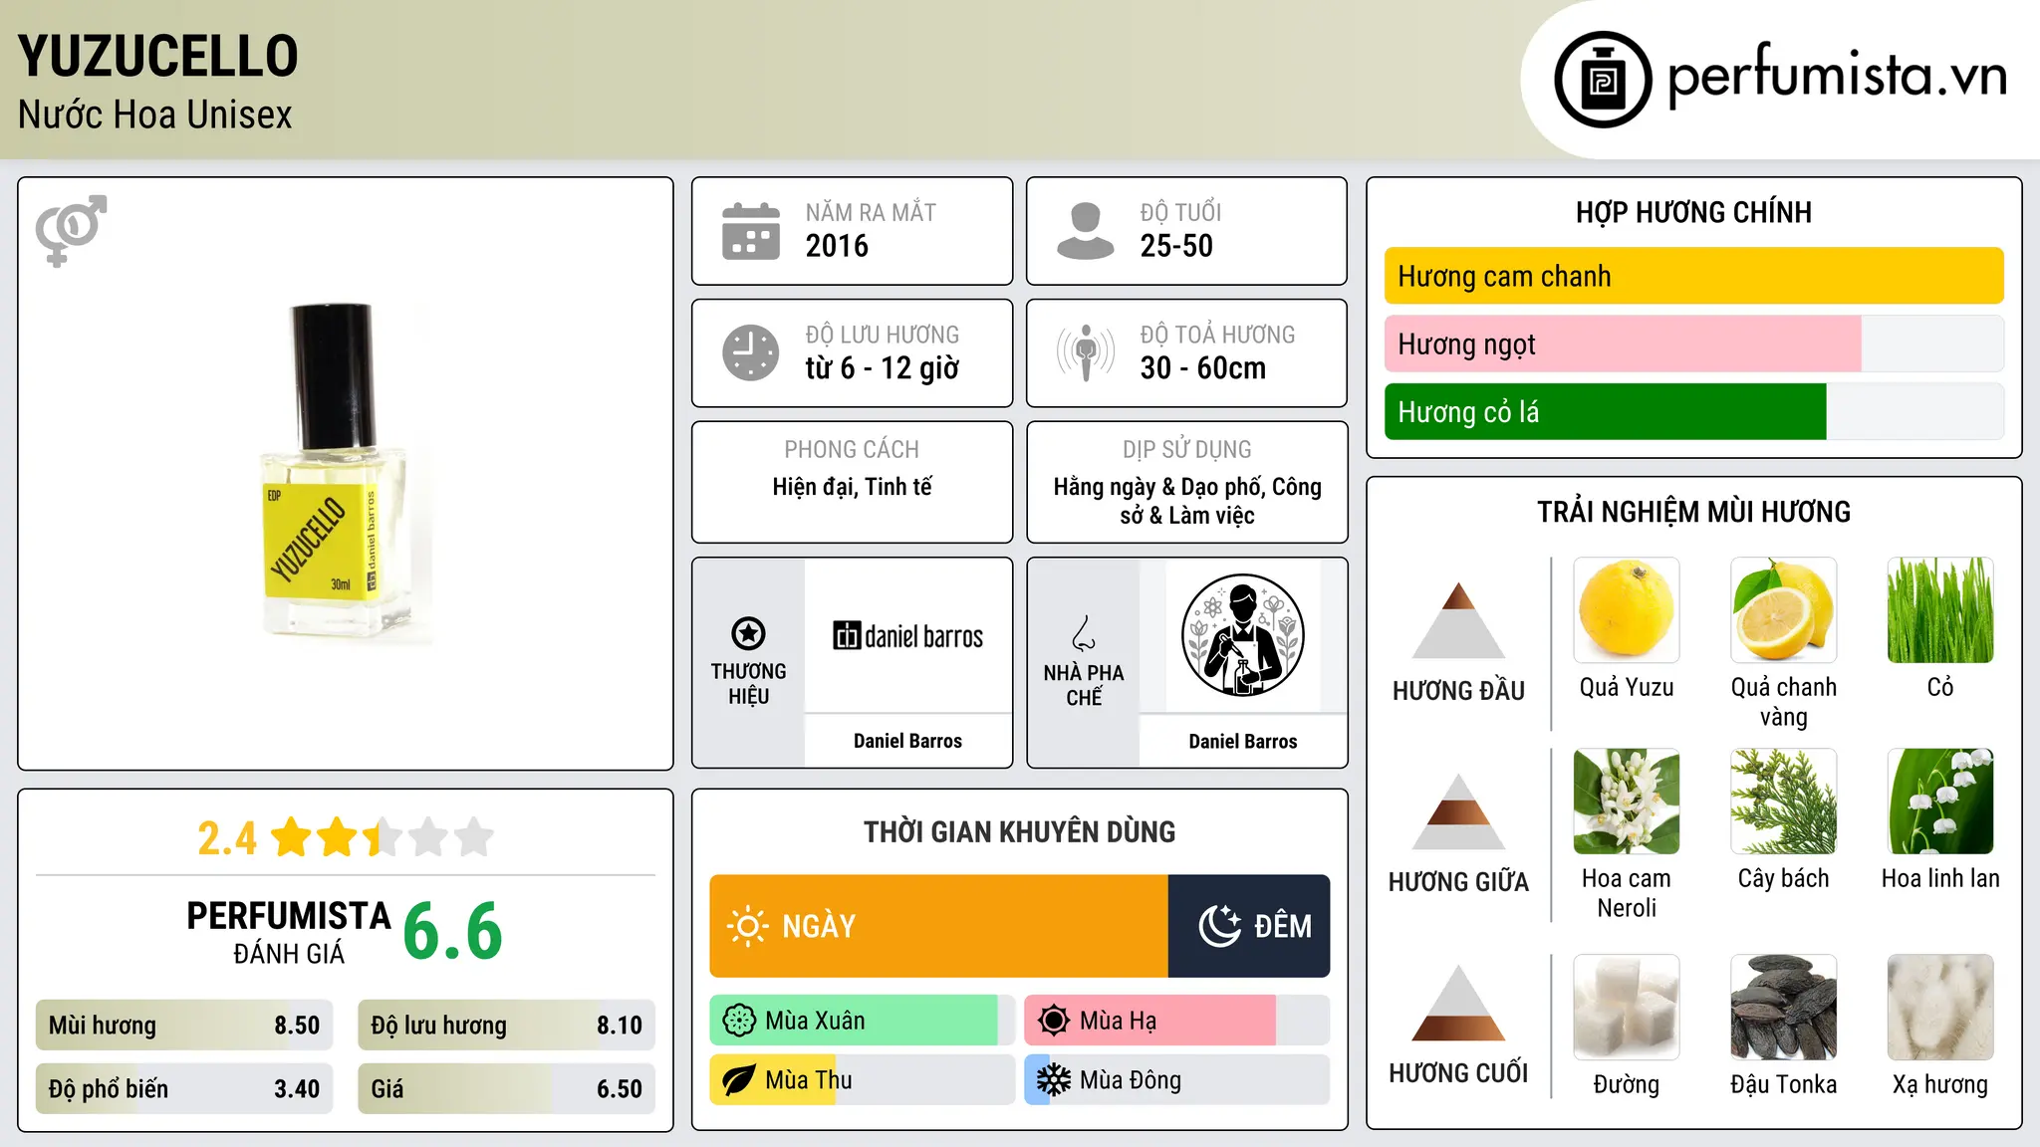Open the Hoa linh lan note image

[x=1940, y=802]
